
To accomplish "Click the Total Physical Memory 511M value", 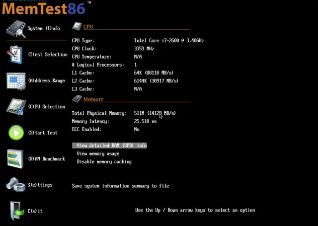I will [x=155, y=113].
